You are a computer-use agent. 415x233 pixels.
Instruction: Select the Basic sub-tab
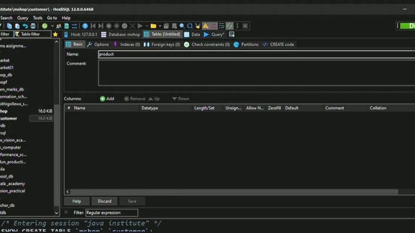click(x=75, y=45)
